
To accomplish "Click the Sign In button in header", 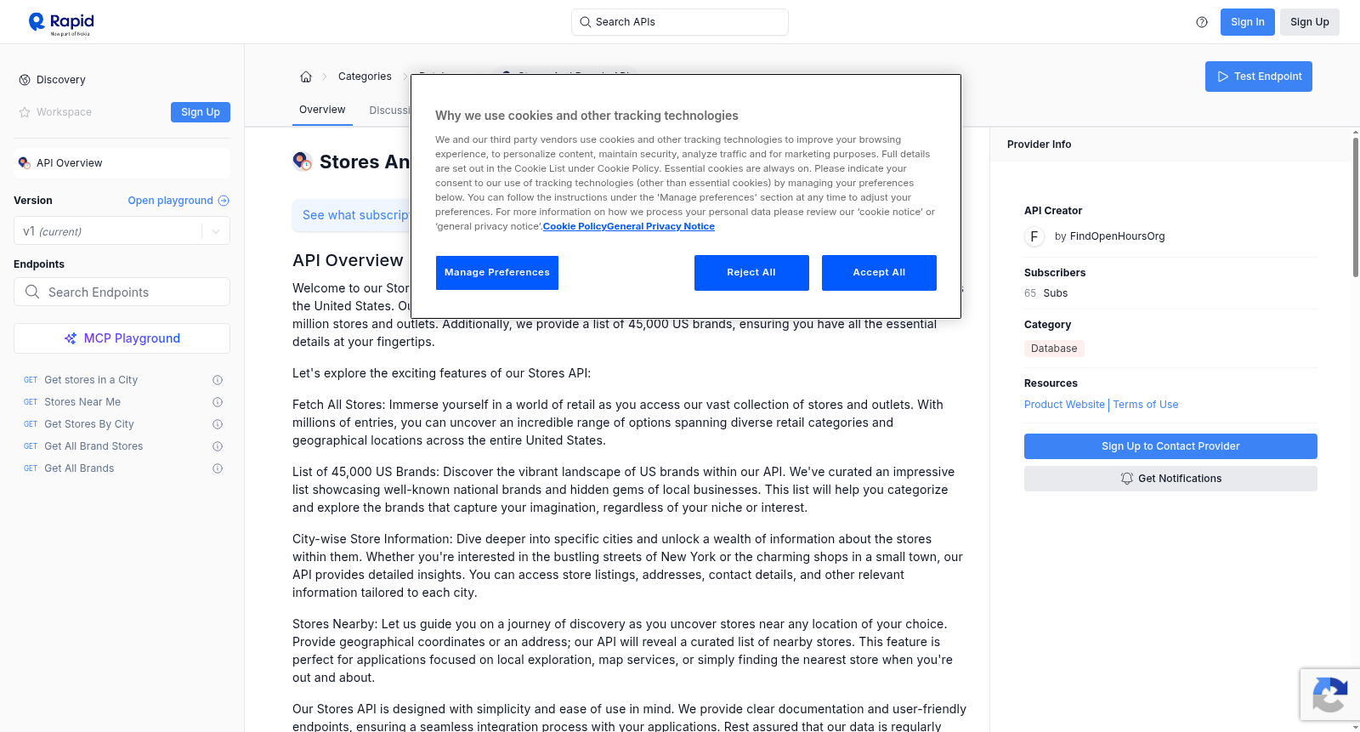I will [1248, 22].
